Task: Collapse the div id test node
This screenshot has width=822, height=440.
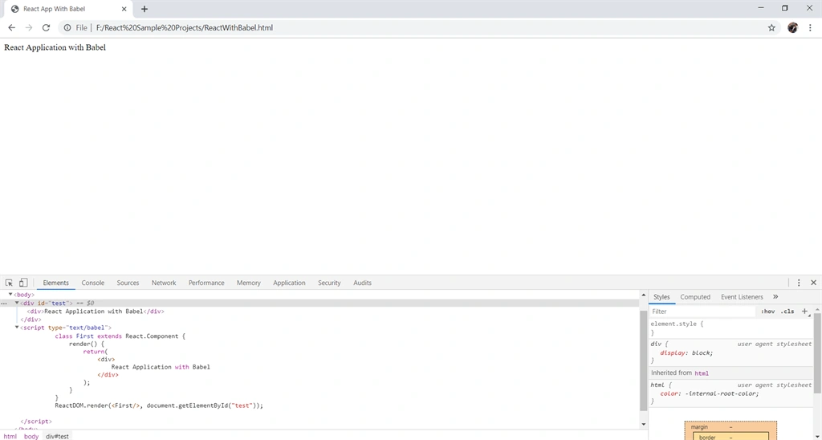Action: (x=17, y=304)
